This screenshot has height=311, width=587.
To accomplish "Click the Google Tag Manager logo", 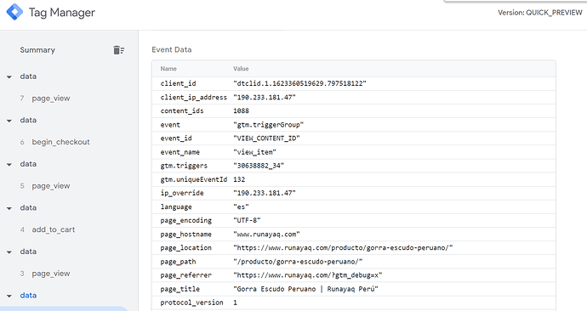I will [14, 12].
